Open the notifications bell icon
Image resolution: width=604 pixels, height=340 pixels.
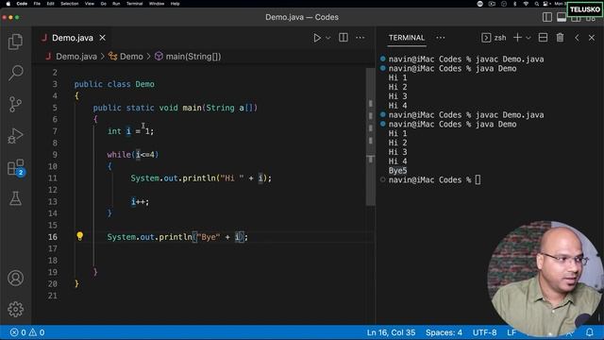589,332
